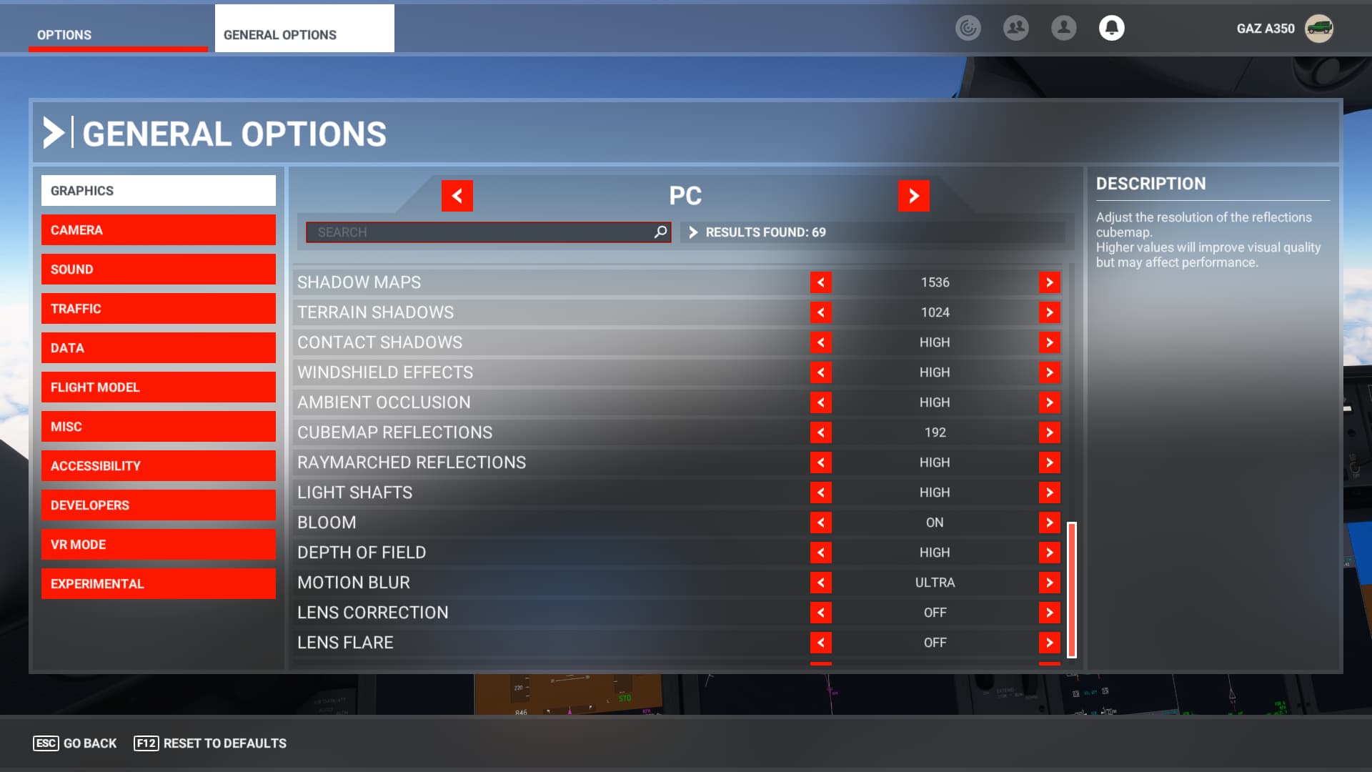Toggle Bloom with its right arrow
The width and height of the screenshot is (1372, 772).
pyautogui.click(x=1049, y=523)
